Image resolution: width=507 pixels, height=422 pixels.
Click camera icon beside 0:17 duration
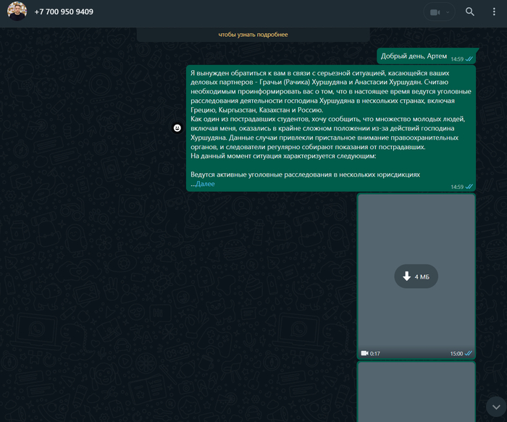tap(364, 354)
